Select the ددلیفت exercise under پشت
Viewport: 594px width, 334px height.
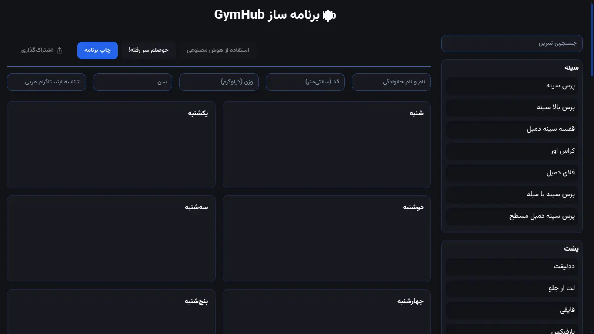511,266
